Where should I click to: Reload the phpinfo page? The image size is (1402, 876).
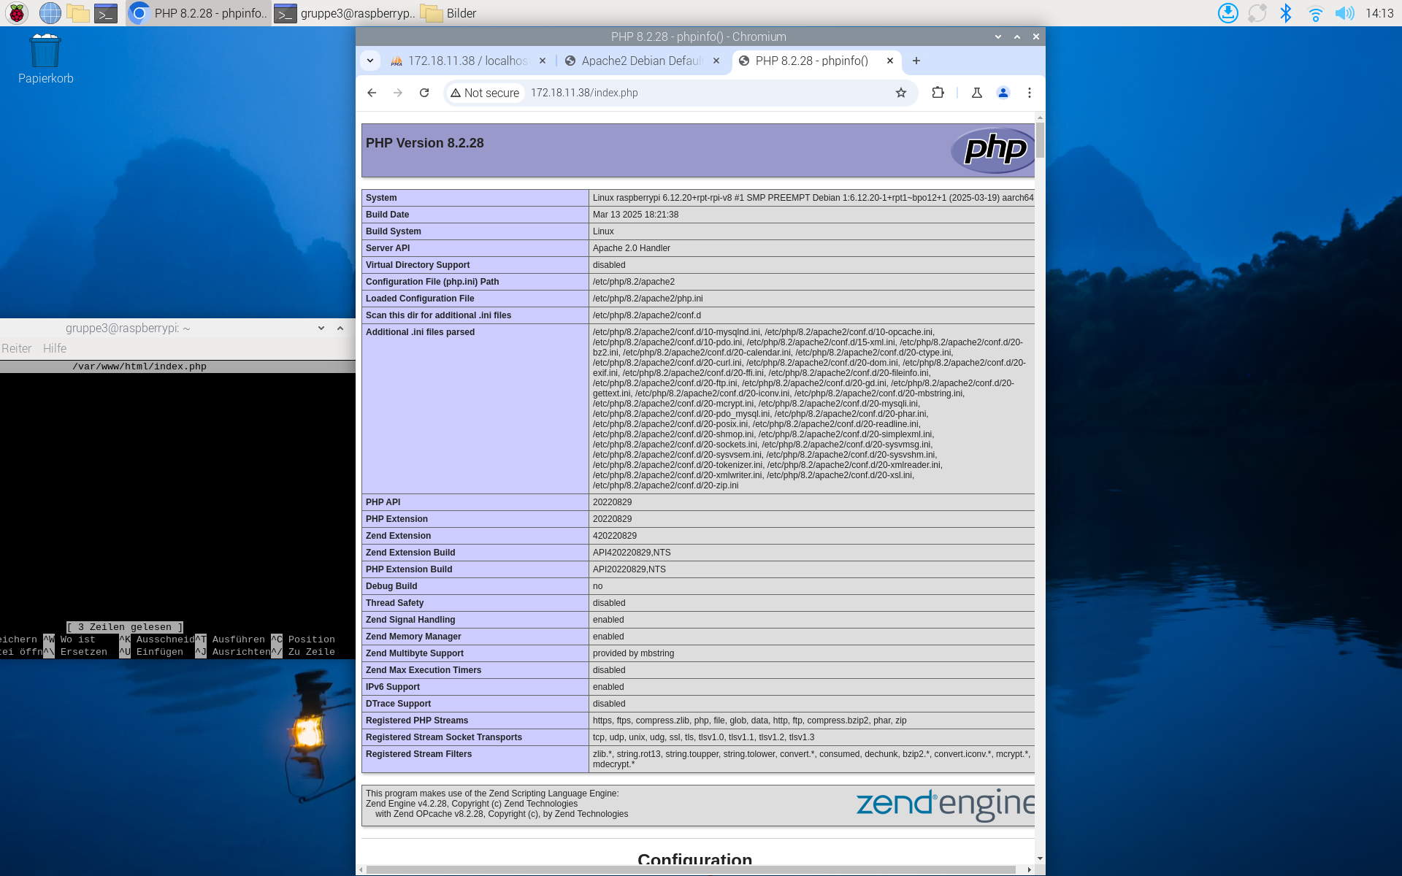point(424,93)
